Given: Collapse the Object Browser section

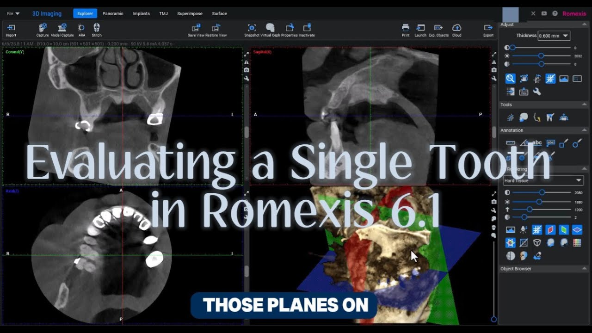Looking at the screenshot, I should tap(585, 269).
